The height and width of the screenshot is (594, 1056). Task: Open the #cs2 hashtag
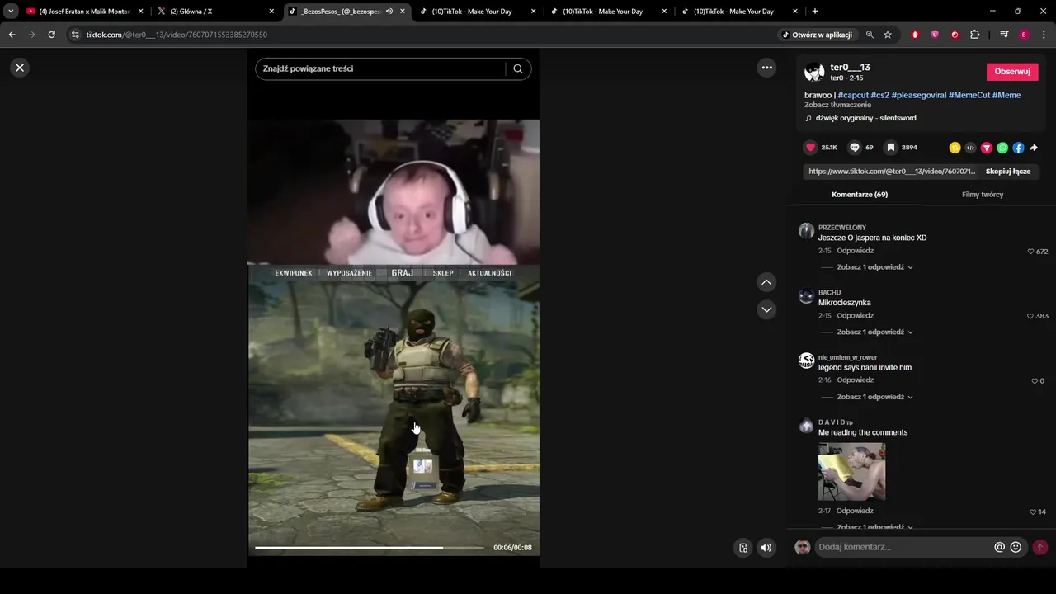tap(879, 95)
